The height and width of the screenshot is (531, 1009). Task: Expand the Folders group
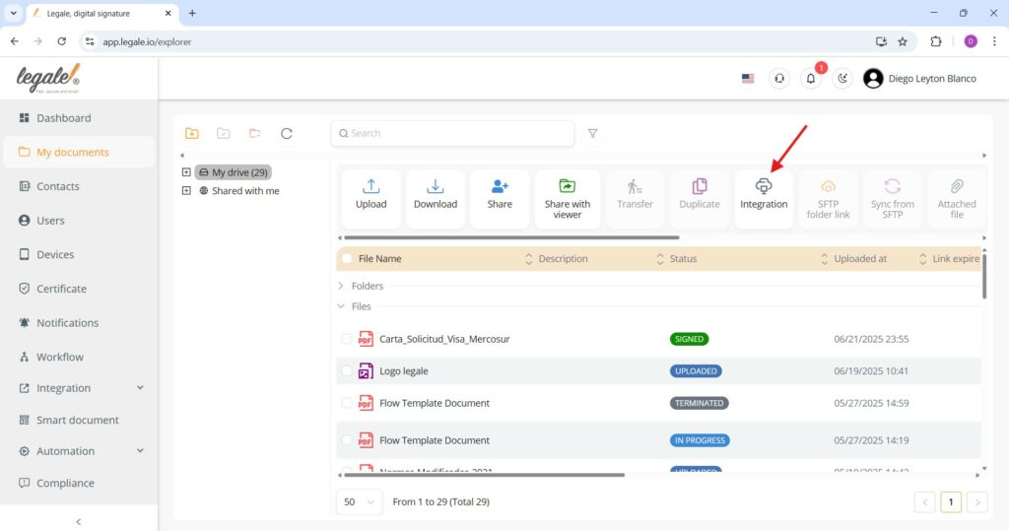click(341, 286)
